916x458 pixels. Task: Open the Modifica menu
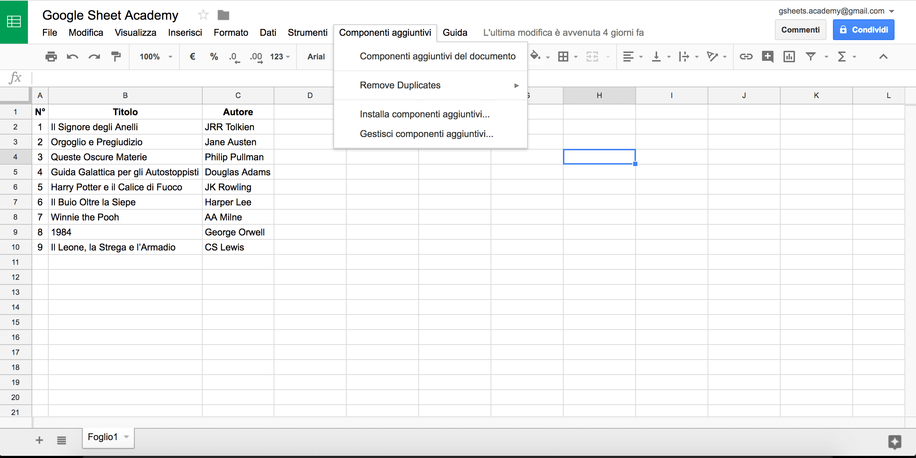86,33
